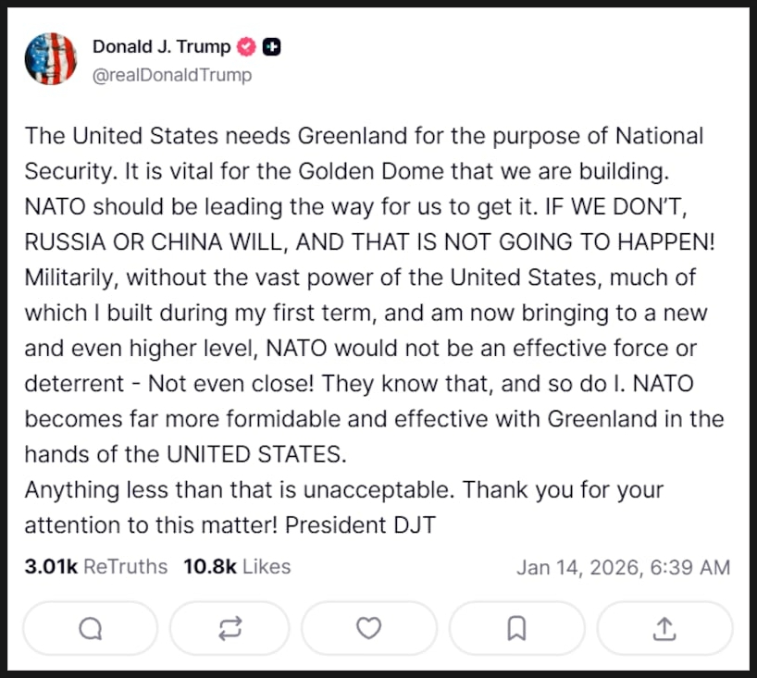Screen dimensions: 757x678
Task: Open the share upload icon
Action: pos(664,628)
